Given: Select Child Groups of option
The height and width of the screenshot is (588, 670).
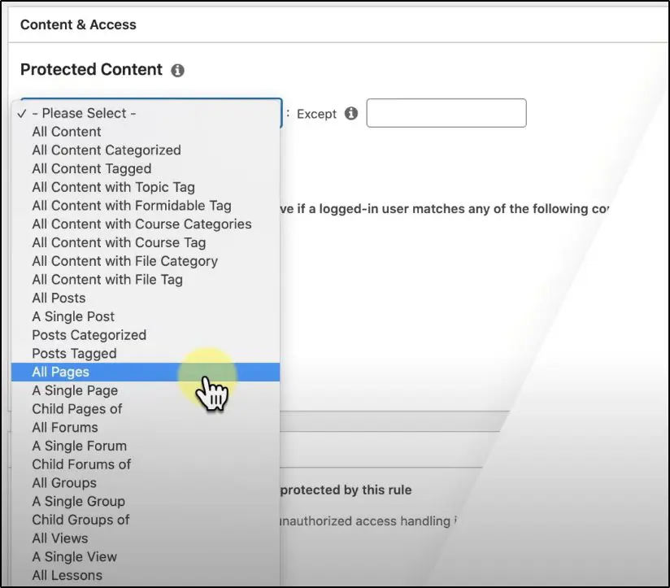Looking at the screenshot, I should click(80, 520).
